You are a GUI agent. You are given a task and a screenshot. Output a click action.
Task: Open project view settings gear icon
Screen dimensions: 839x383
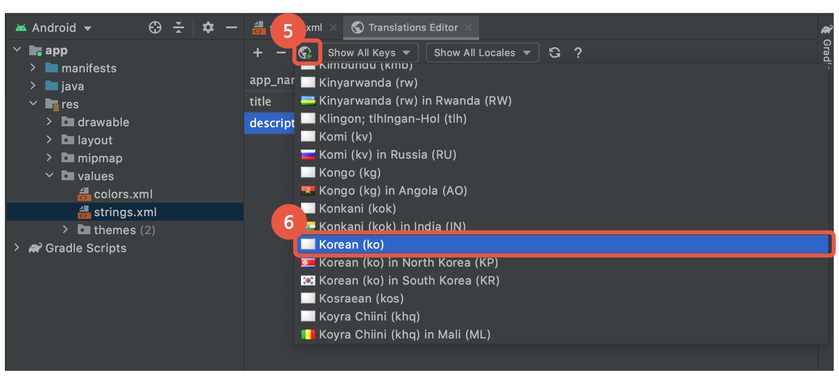point(208,28)
